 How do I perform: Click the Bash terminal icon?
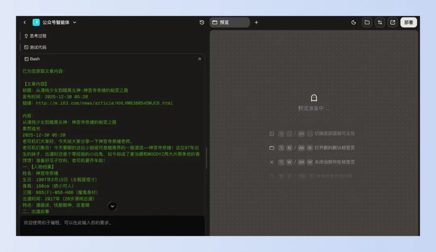26,59
